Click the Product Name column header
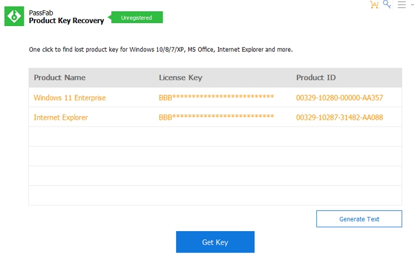This screenshot has height=269, width=414. click(60, 78)
